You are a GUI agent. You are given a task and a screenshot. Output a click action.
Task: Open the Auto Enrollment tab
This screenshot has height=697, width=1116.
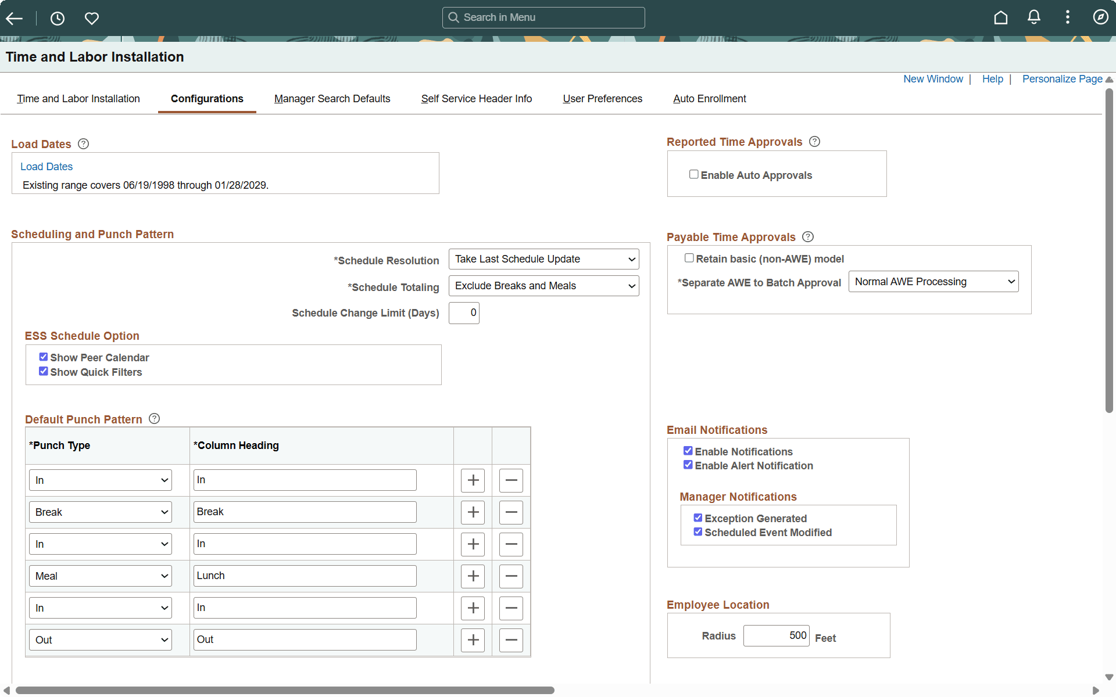pyautogui.click(x=709, y=99)
